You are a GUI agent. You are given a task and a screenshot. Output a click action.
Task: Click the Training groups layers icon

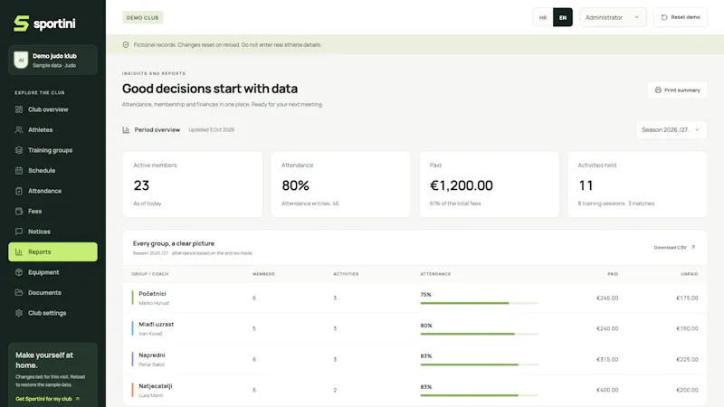coord(19,150)
